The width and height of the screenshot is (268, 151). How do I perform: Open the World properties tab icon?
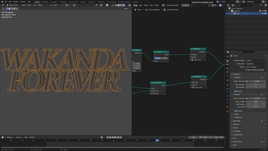227,75
